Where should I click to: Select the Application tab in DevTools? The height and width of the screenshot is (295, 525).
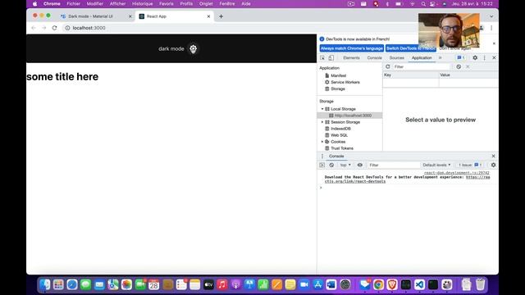click(x=422, y=58)
